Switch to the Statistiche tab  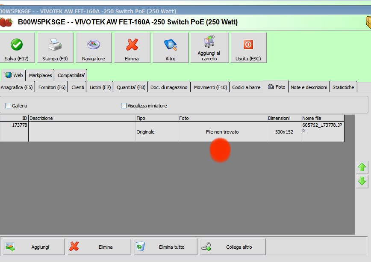[x=343, y=87]
